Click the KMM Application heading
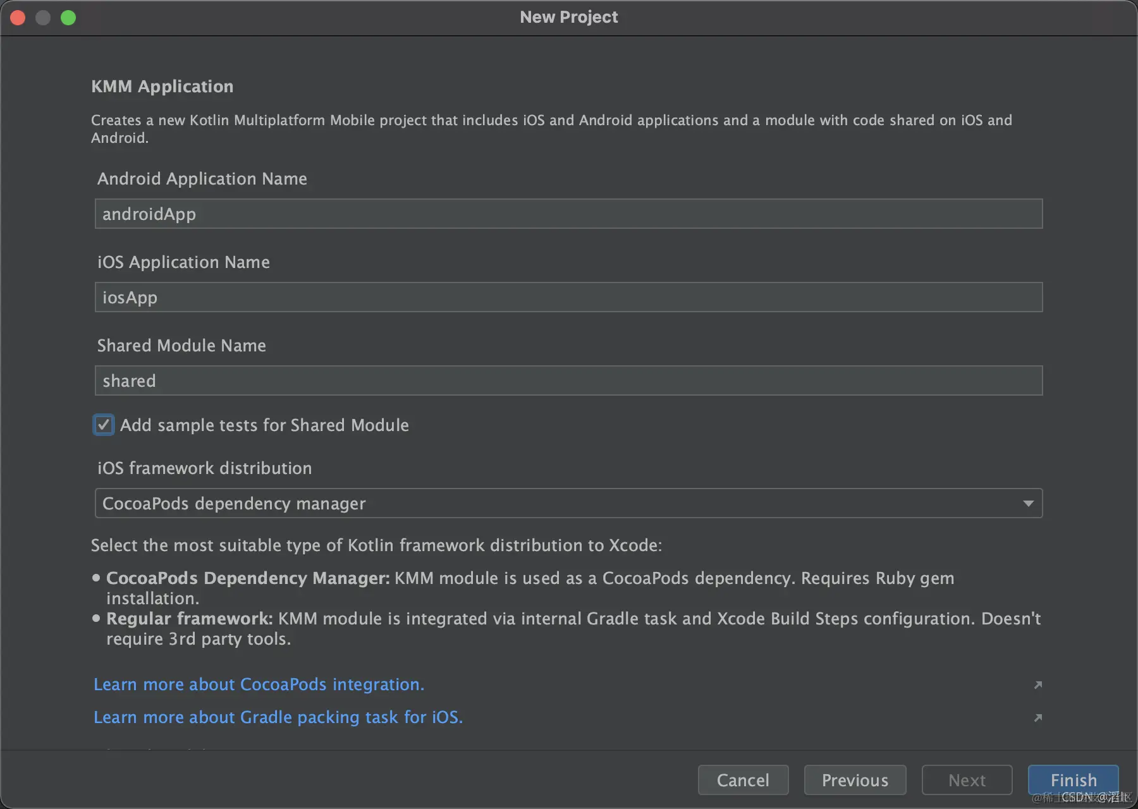1138x809 pixels. click(162, 87)
